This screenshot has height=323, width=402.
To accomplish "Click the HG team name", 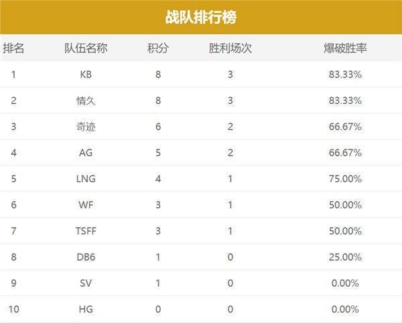I will [86, 310].
